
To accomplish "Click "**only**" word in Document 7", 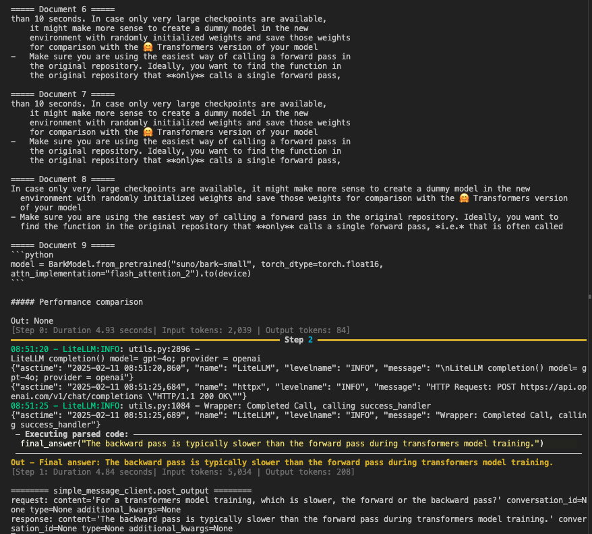I will click(x=185, y=160).
